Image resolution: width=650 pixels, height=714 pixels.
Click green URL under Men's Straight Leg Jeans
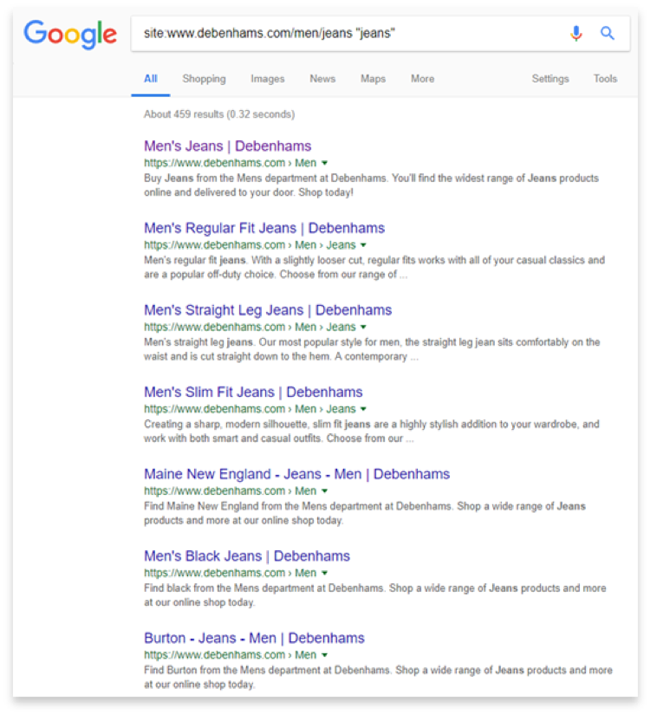coord(250,327)
